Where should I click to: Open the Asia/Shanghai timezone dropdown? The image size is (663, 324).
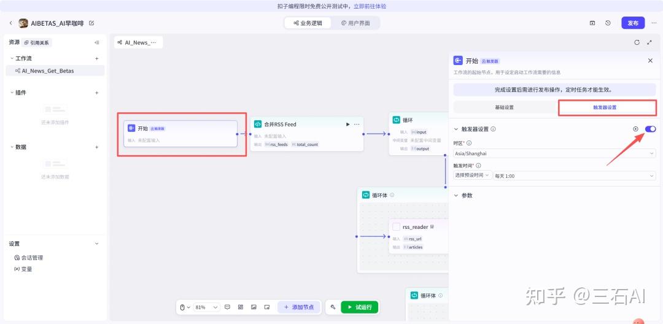[554, 153]
